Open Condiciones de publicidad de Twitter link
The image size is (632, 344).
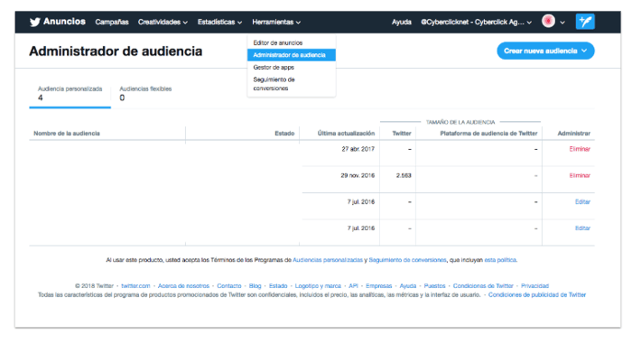click(537, 295)
